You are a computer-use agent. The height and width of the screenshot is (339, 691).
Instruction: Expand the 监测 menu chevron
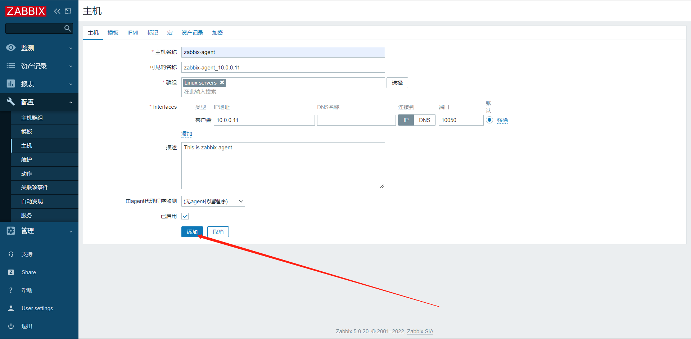(x=71, y=48)
